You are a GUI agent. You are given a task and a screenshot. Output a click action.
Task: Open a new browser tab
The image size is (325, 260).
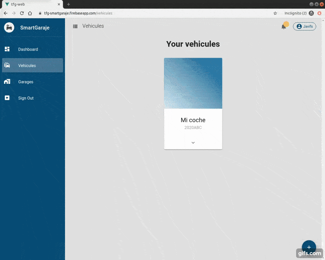tap(69, 4)
